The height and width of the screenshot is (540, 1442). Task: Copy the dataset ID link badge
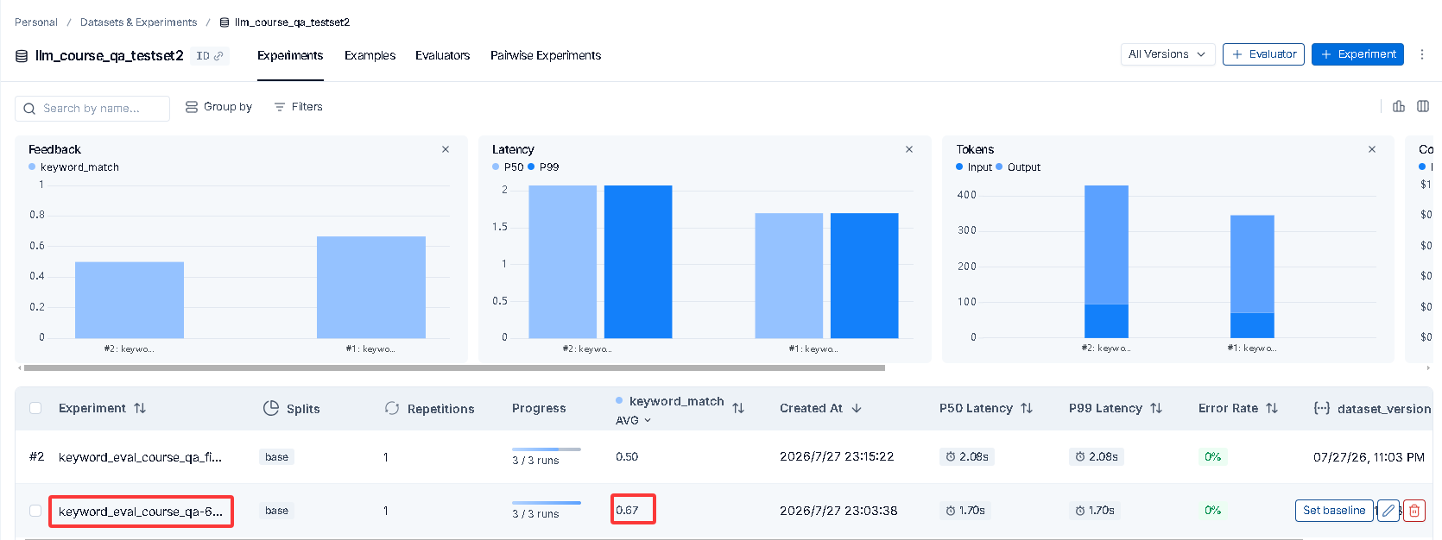coord(210,56)
